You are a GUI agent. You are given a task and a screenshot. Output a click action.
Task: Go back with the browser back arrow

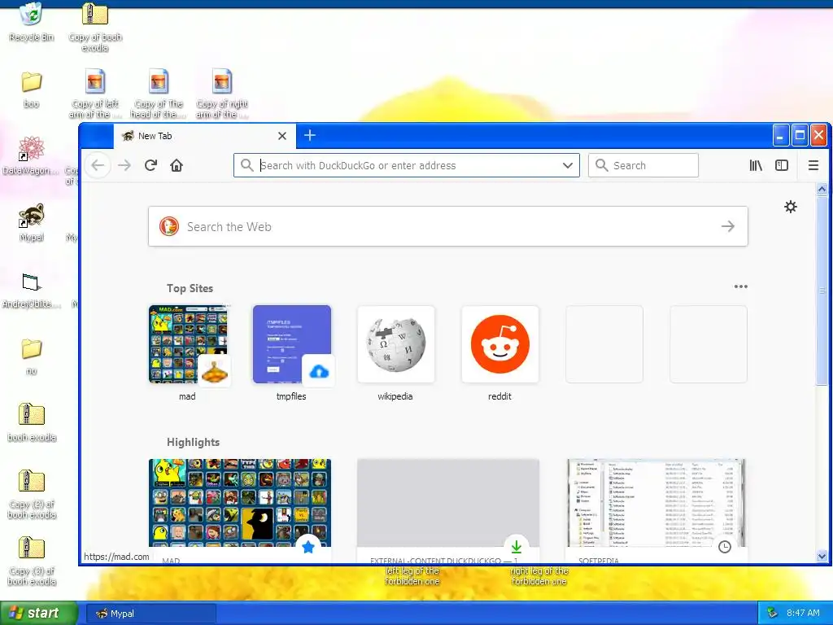pos(98,165)
